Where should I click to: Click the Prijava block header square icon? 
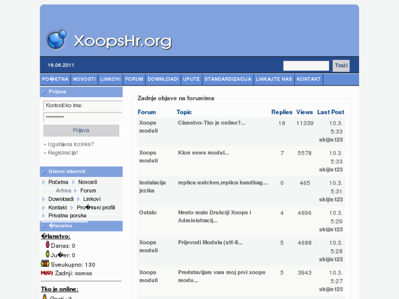[x=43, y=92]
